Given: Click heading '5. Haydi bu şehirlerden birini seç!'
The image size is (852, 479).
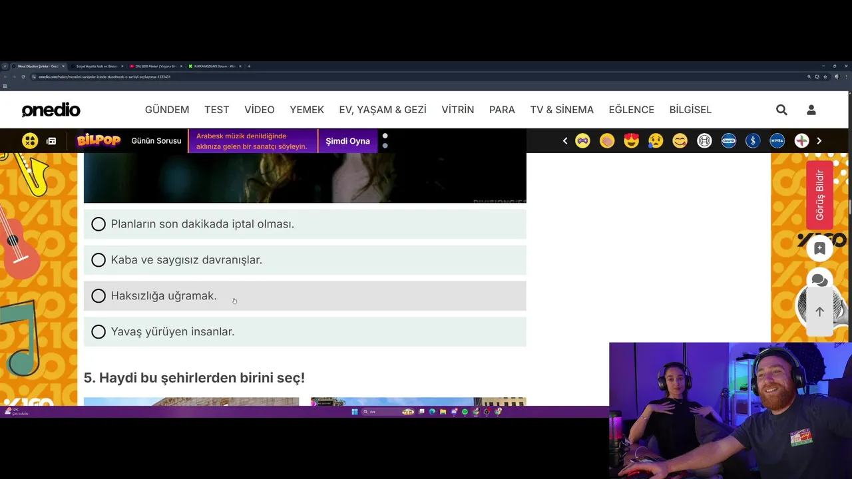Looking at the screenshot, I should (194, 378).
